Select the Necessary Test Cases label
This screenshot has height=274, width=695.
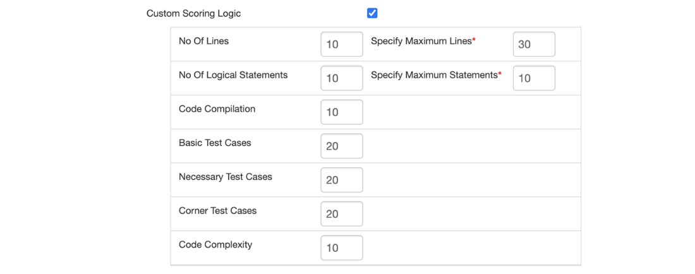click(x=226, y=177)
